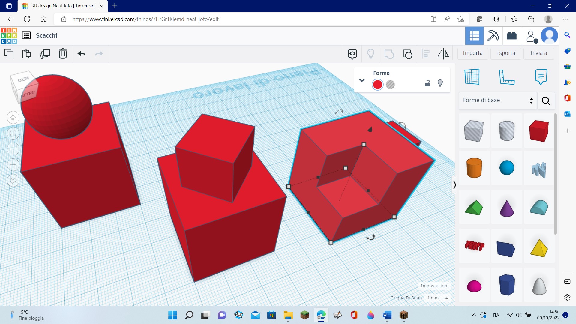Click the Esporta button
The height and width of the screenshot is (324, 576).
click(x=505, y=53)
